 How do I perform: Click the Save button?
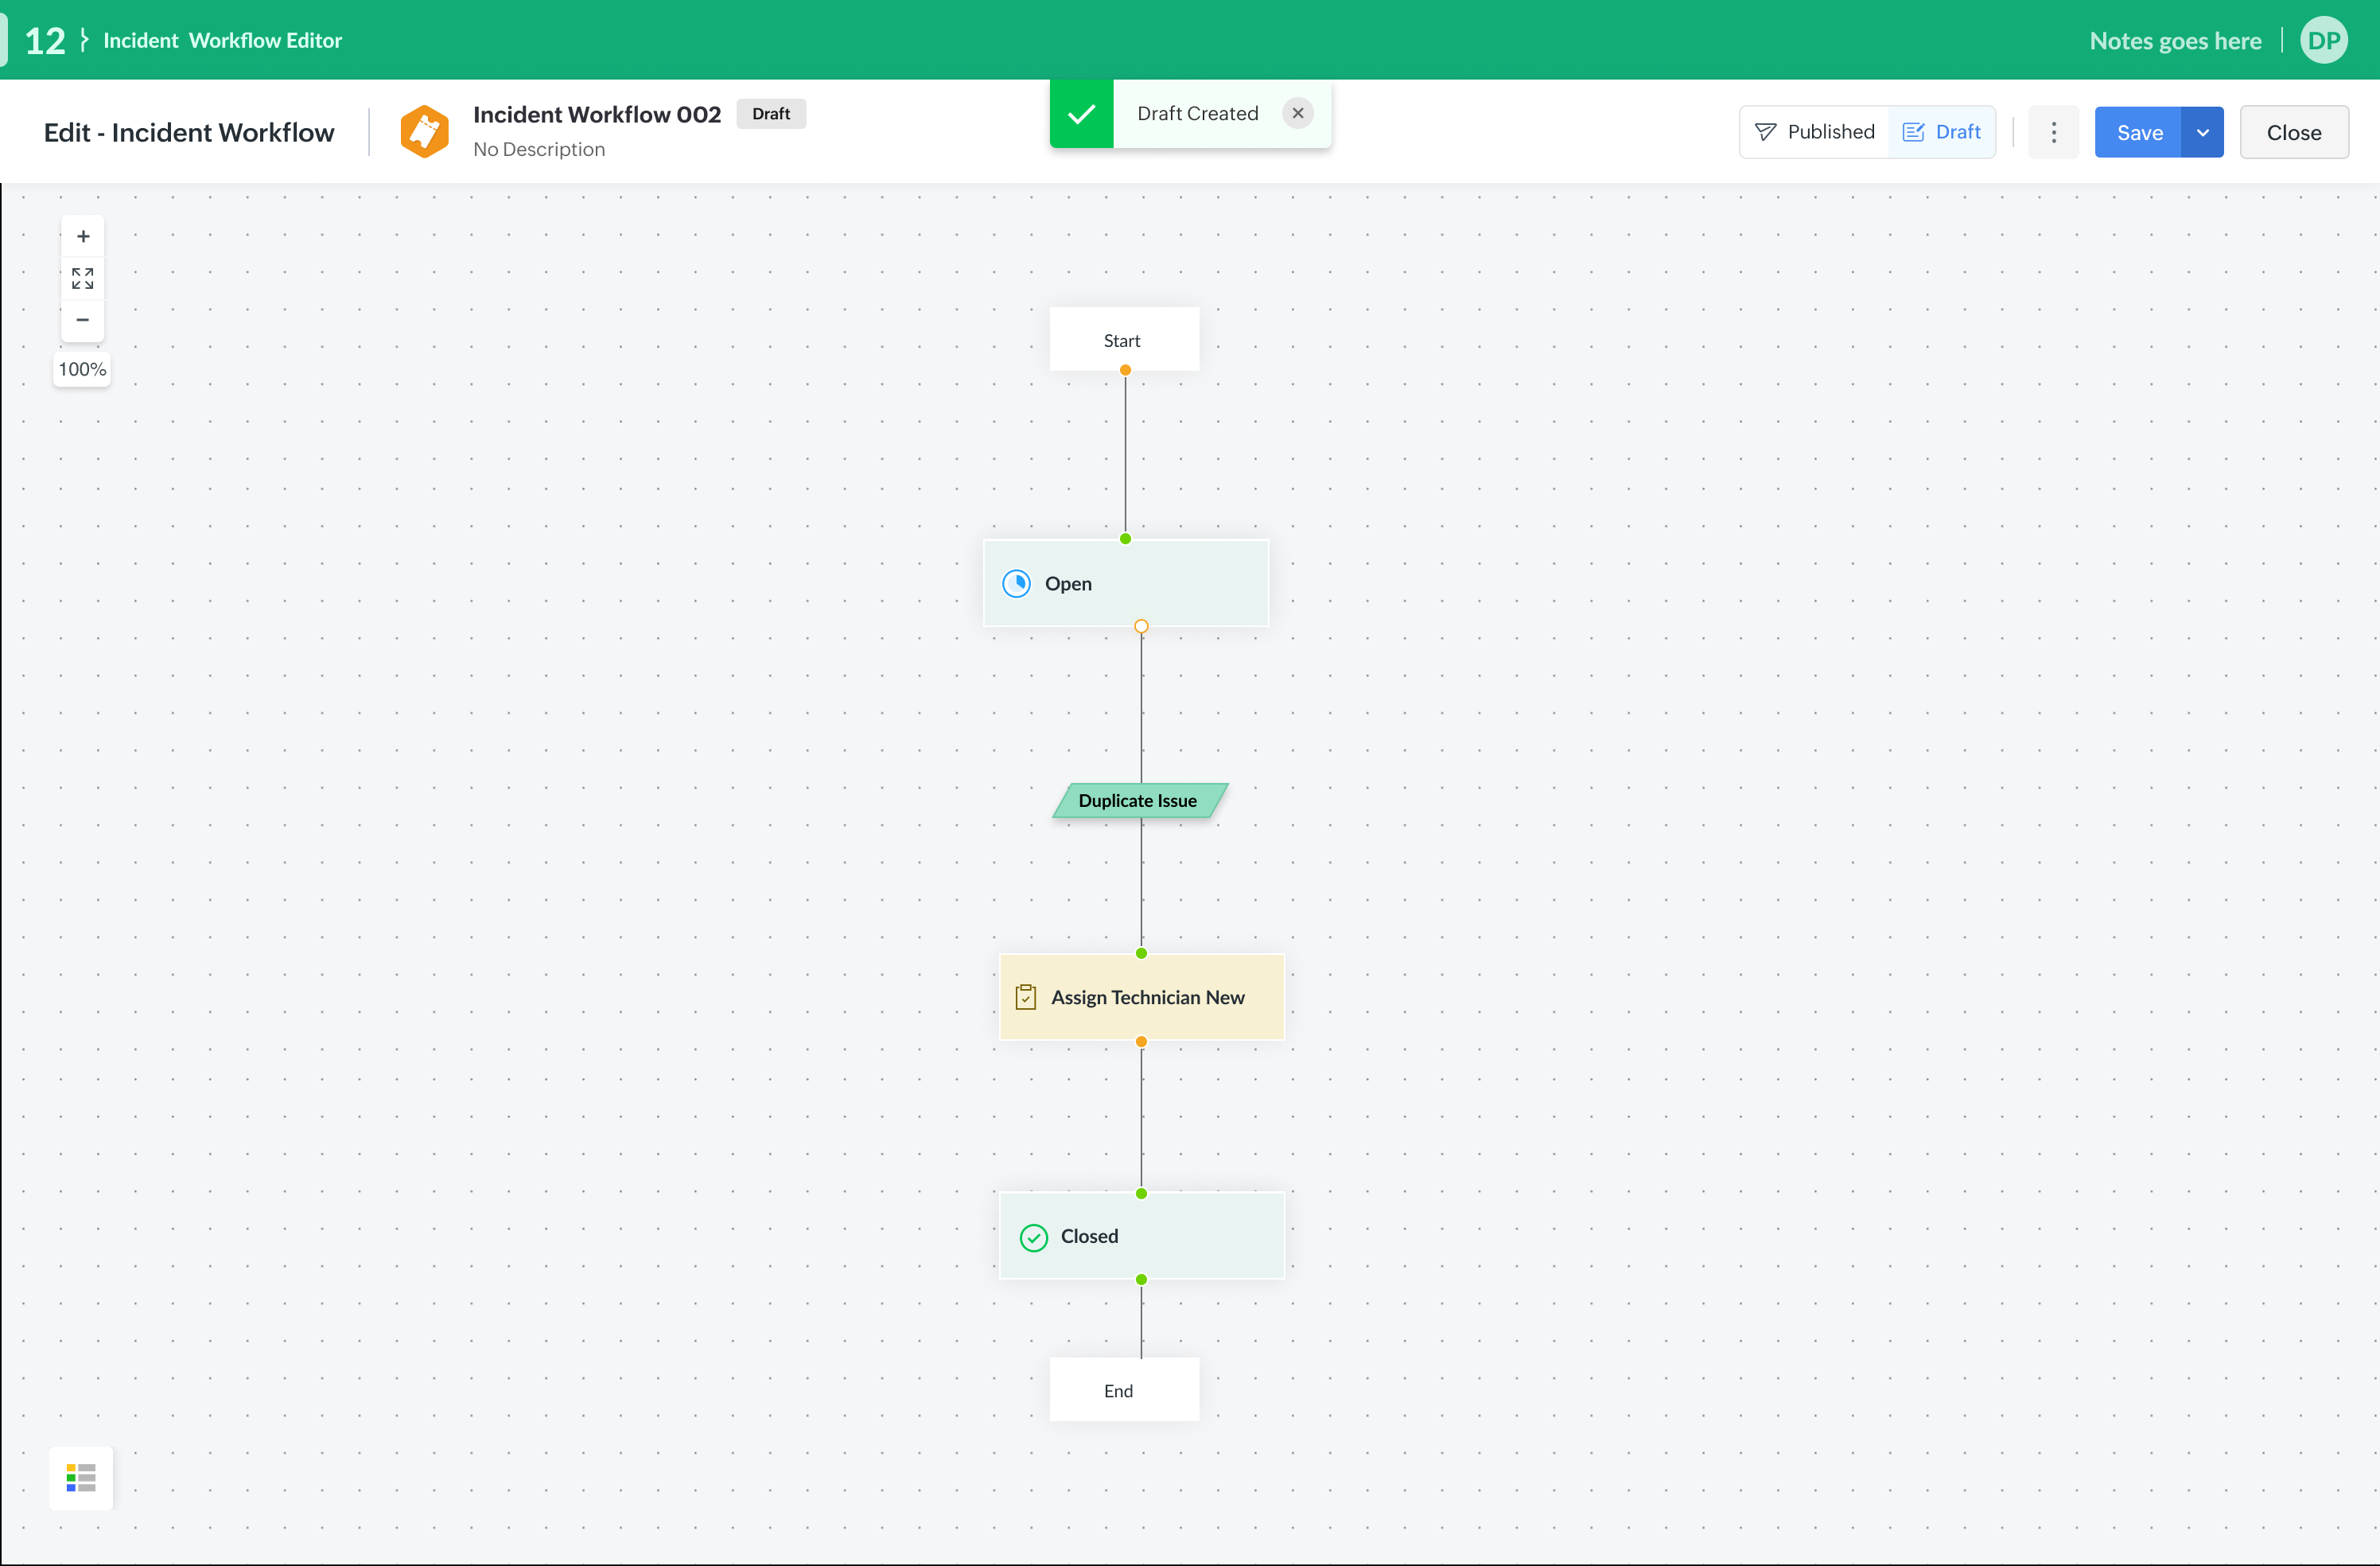click(x=2138, y=132)
